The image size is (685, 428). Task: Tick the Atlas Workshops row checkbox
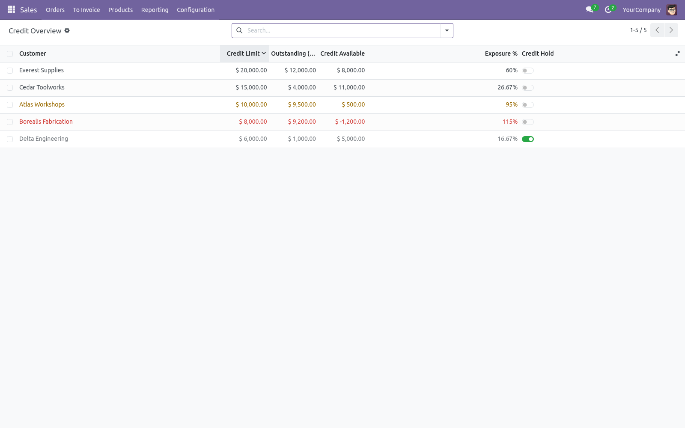click(10, 105)
